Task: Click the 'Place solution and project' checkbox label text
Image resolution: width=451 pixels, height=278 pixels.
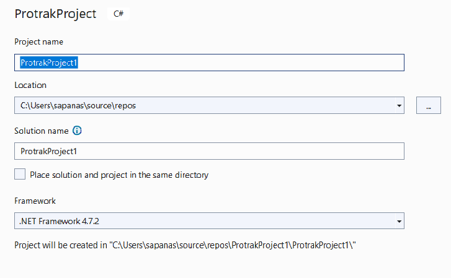Action: point(119,175)
